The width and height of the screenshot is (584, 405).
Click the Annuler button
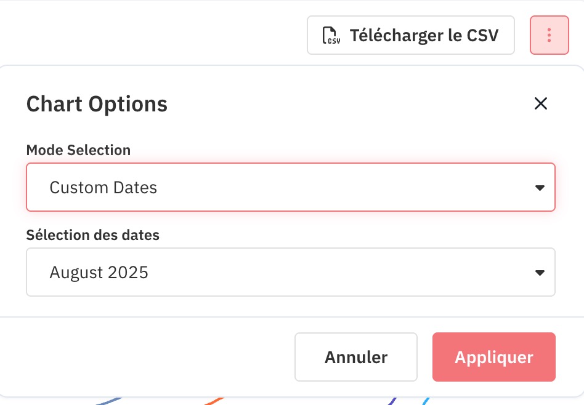(355, 357)
